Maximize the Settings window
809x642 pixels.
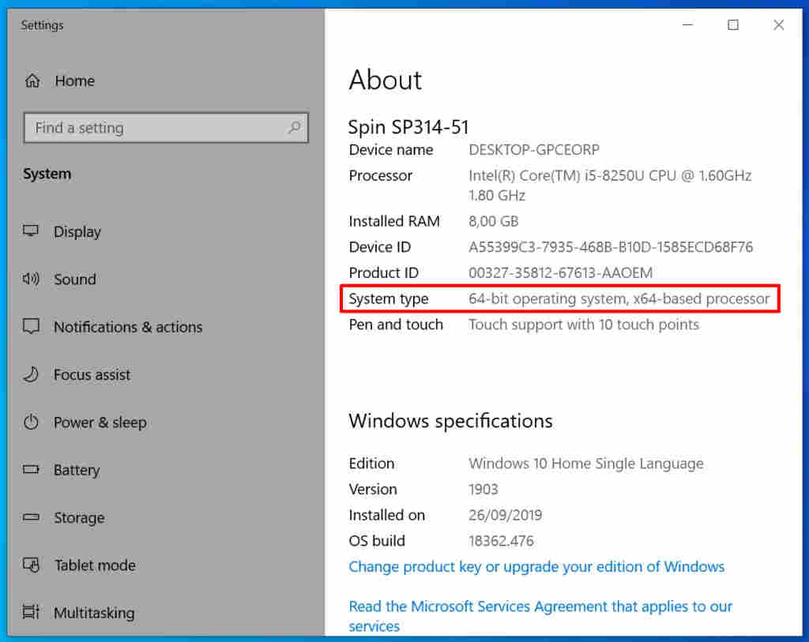732,24
